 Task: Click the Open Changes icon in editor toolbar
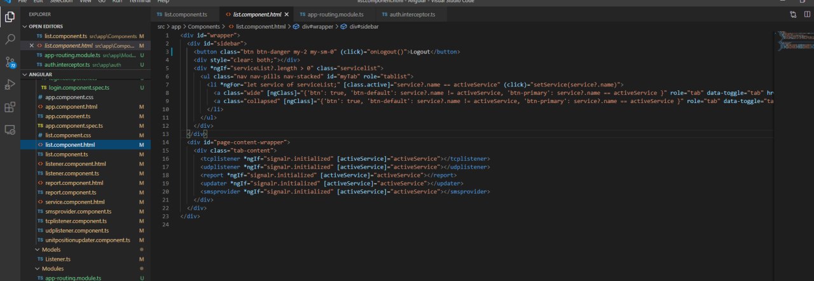coord(793,14)
